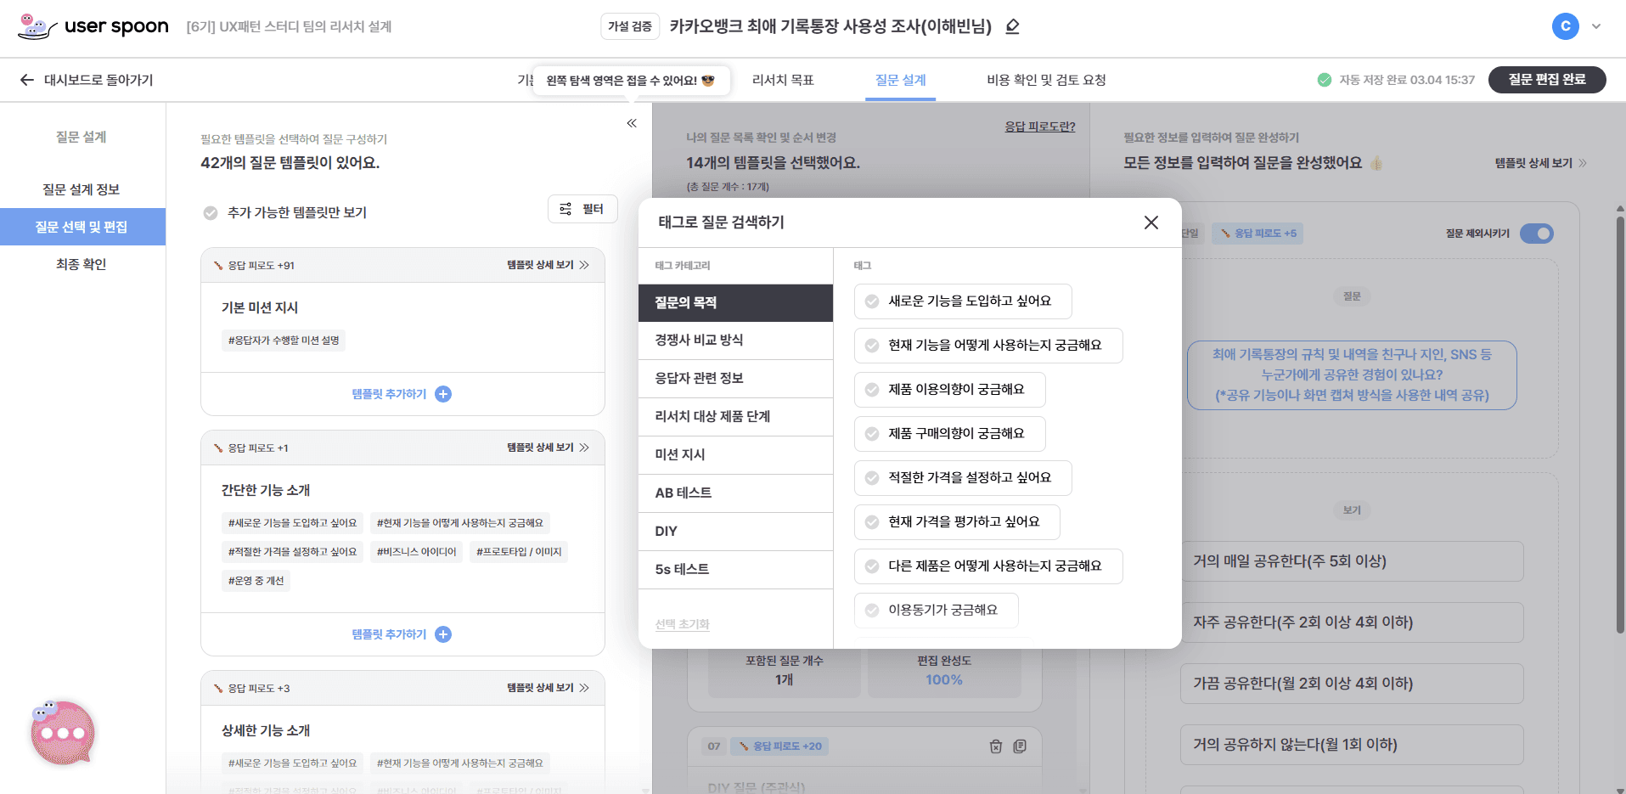This screenshot has height=794, width=1626.
Task: Select the 리서치 대상 제품 단계 category
Action: pos(735,416)
